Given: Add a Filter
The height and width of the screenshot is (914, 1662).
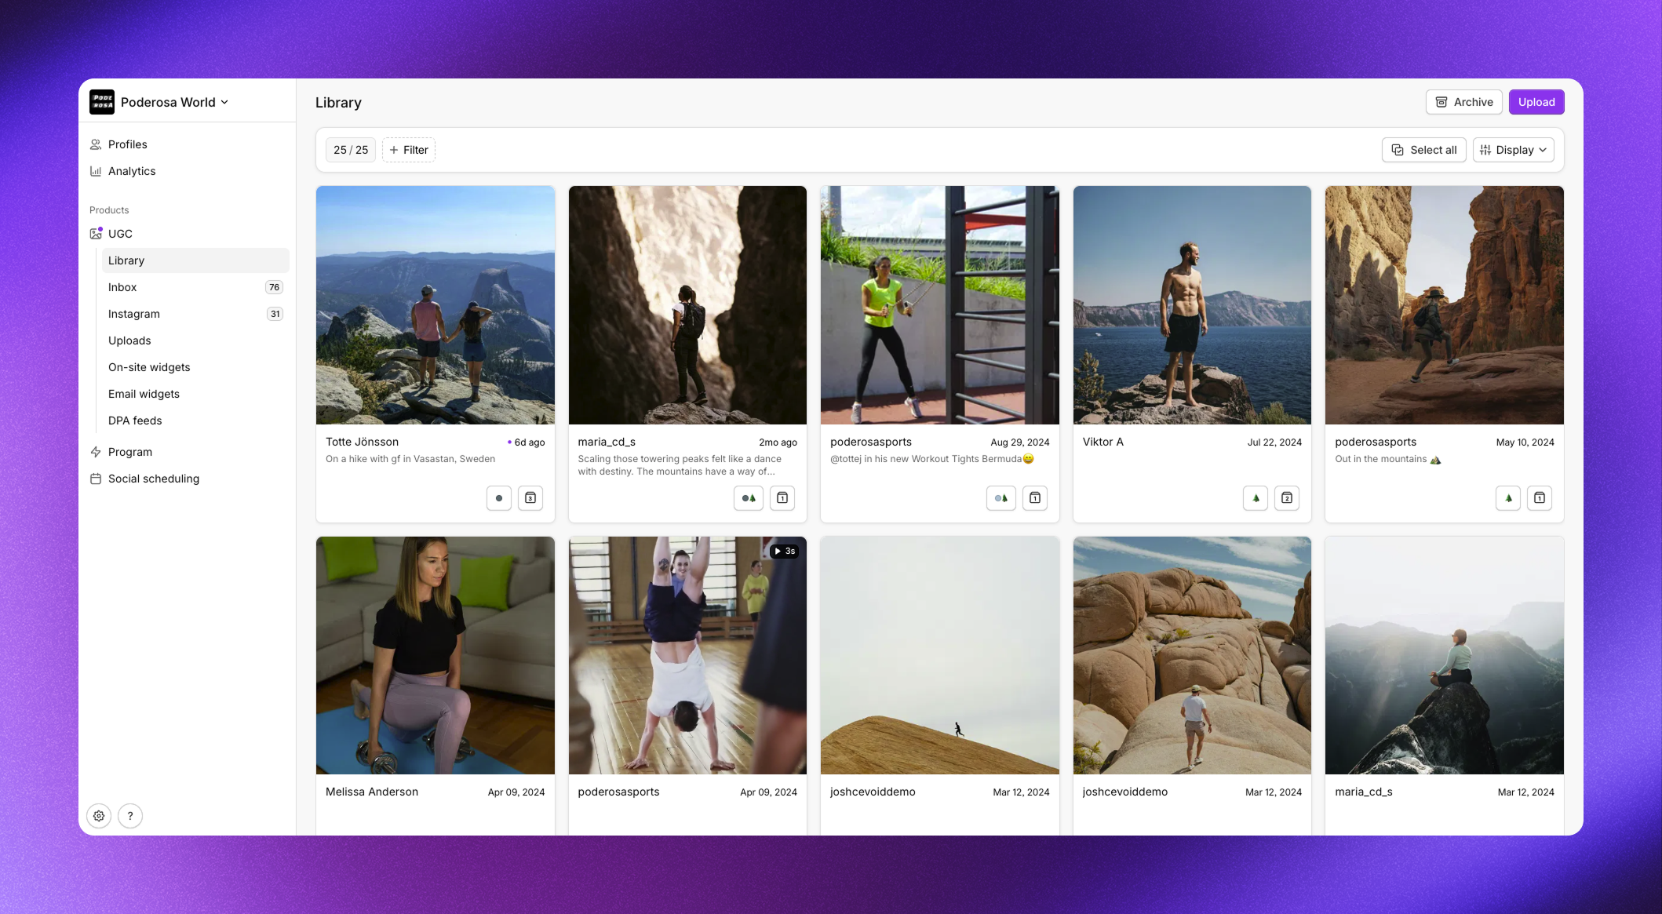Looking at the screenshot, I should click(x=409, y=150).
